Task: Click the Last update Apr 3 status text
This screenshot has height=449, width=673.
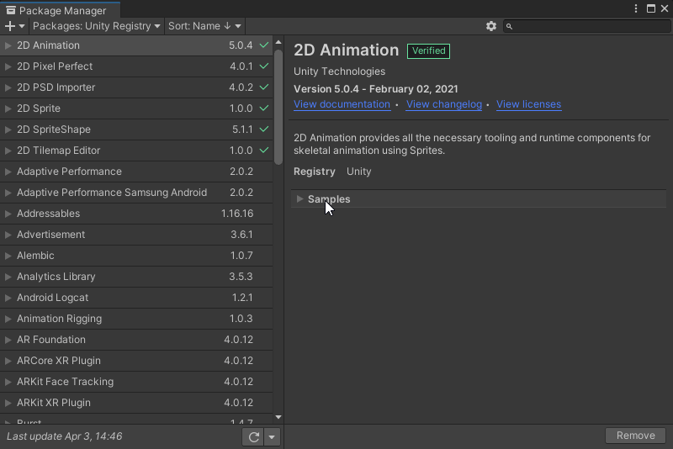Action: 65,436
